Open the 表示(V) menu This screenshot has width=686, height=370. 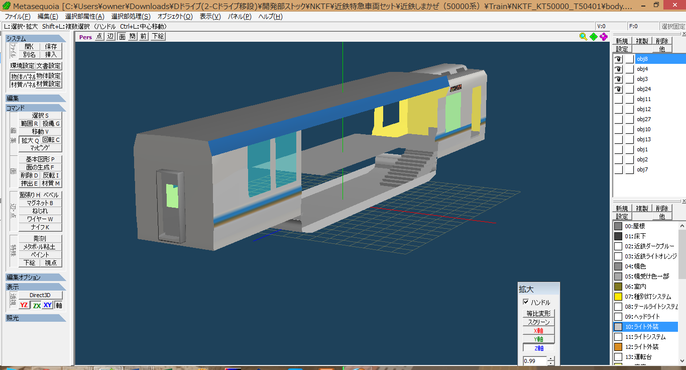pos(210,17)
